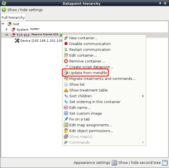This screenshot has height=168, width=169.
Task: Click Set custom image menu entry
Action: click(x=85, y=113)
